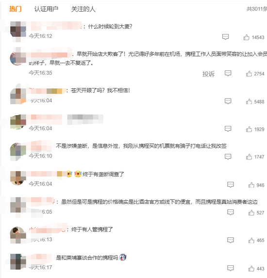Switch to the 热门 tab
Image resolution: width=267 pixels, height=278 pixels.
(x=16, y=9)
